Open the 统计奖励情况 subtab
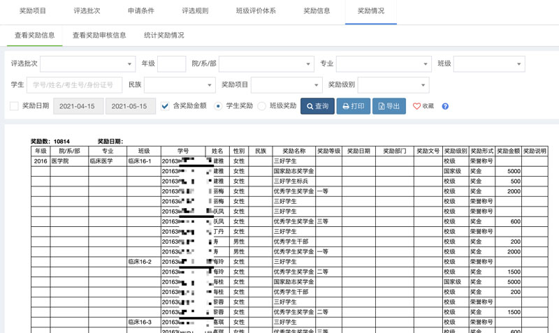 click(164, 35)
